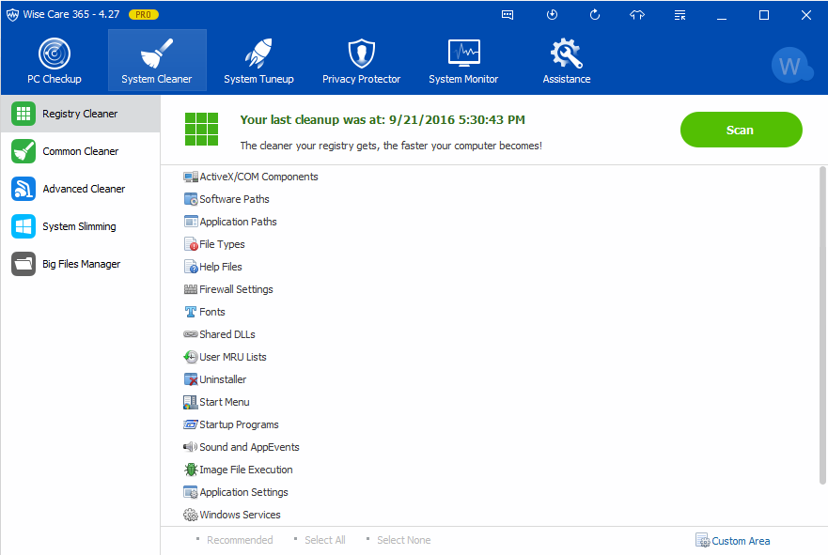Open the Privacy Protector shield icon
Image resolution: width=828 pixels, height=555 pixels.
[x=362, y=54]
